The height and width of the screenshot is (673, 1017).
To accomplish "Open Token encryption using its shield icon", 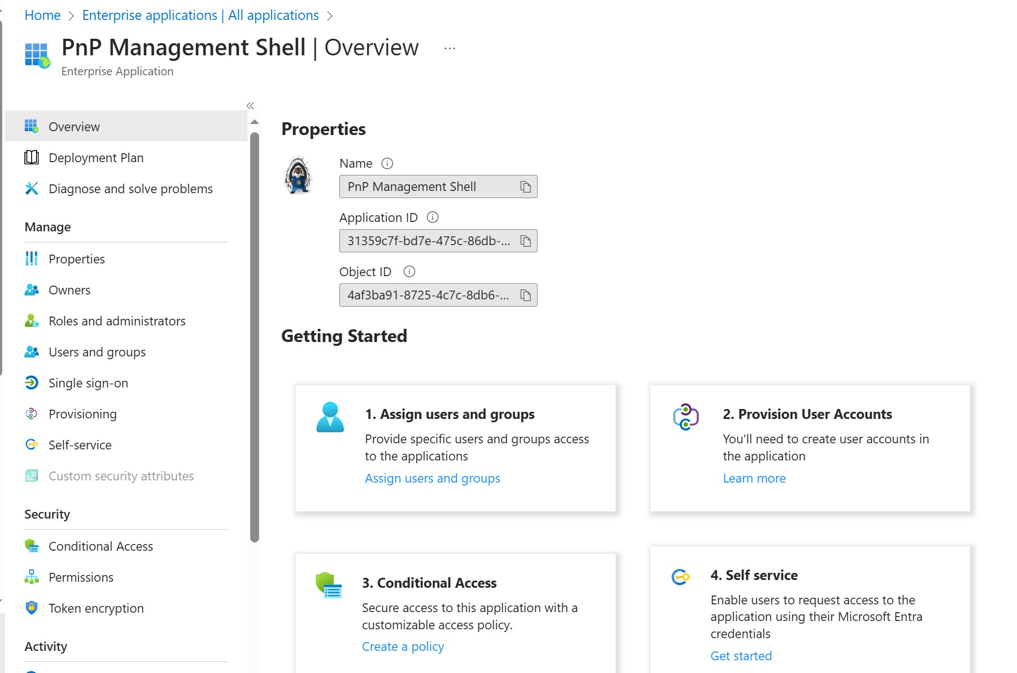I will tap(32, 608).
